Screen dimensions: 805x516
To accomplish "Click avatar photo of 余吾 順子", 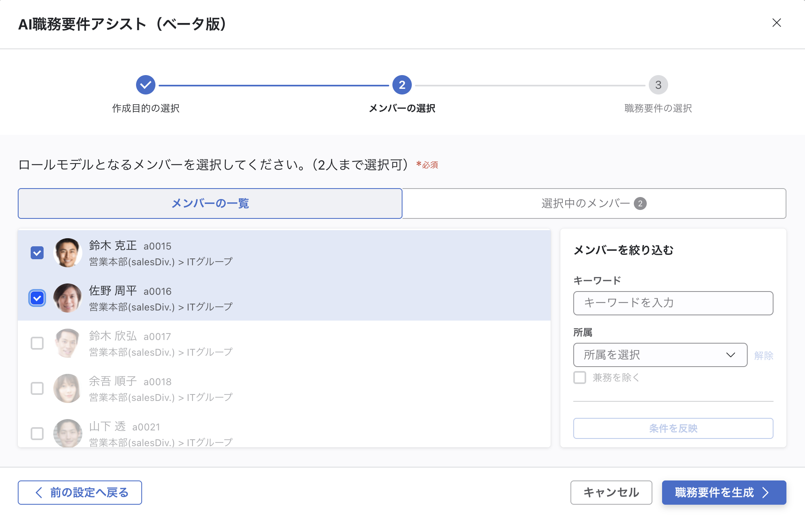I will click(68, 388).
